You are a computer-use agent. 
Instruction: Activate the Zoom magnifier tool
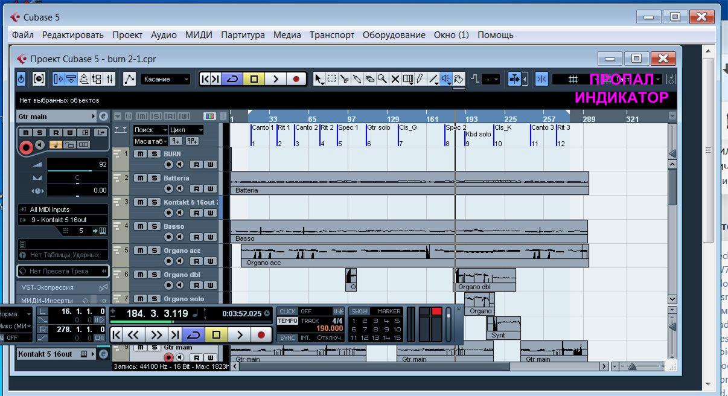(382, 78)
